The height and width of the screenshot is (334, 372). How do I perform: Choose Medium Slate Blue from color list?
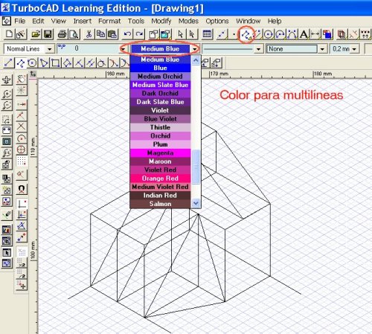pos(161,85)
